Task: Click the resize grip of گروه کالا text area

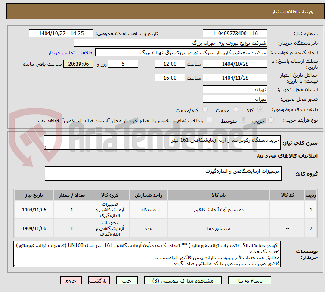Action: (47, 178)
